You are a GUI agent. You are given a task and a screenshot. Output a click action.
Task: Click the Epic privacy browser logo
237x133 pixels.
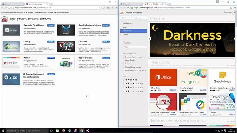[5, 19]
